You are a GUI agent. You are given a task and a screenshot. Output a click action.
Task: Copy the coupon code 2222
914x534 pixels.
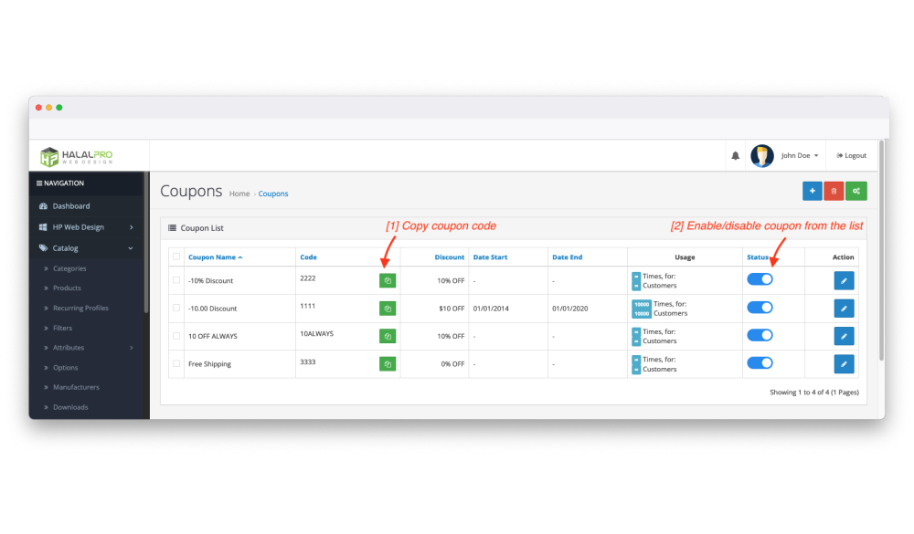(388, 281)
